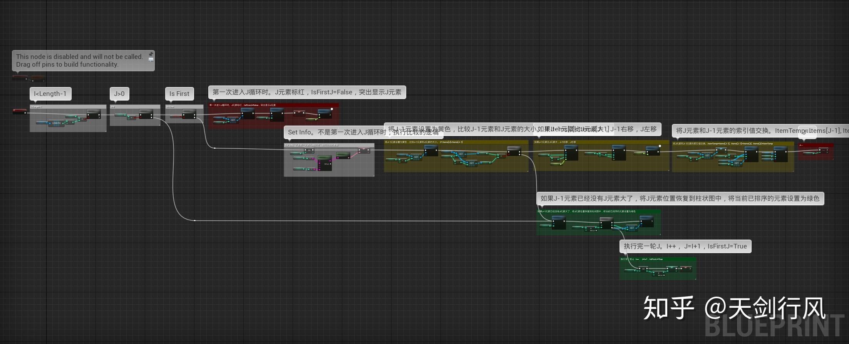Screen dimensions: 849x344
Task: Select the dark red disabled node under tooltip
Action: [20, 78]
